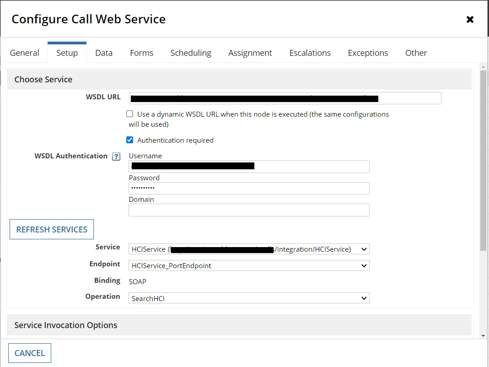Click the Choose Service section header
489x367 pixels.
[x=239, y=79]
